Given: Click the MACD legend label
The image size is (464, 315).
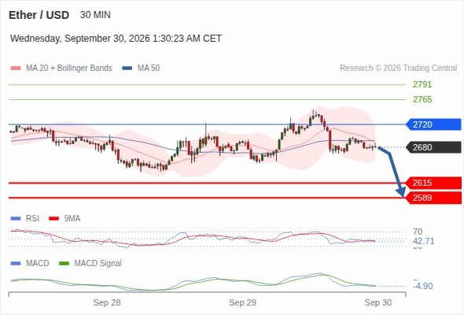Looking at the screenshot, I should [x=37, y=264].
